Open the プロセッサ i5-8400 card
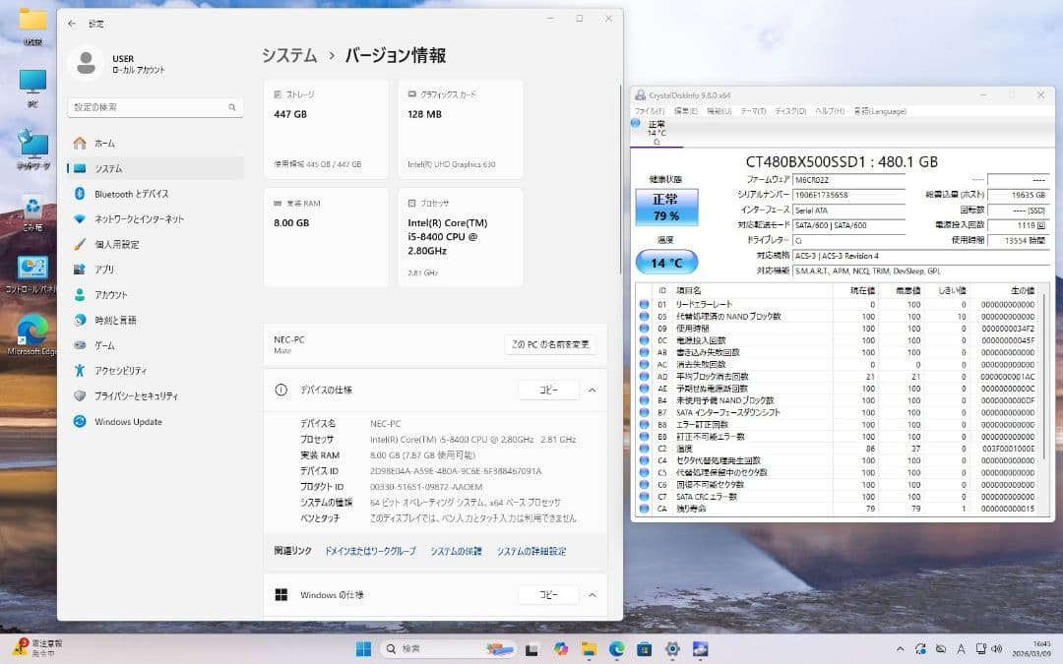1063x664 pixels. [461, 238]
